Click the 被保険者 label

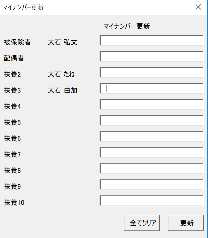pyautogui.click(x=17, y=42)
